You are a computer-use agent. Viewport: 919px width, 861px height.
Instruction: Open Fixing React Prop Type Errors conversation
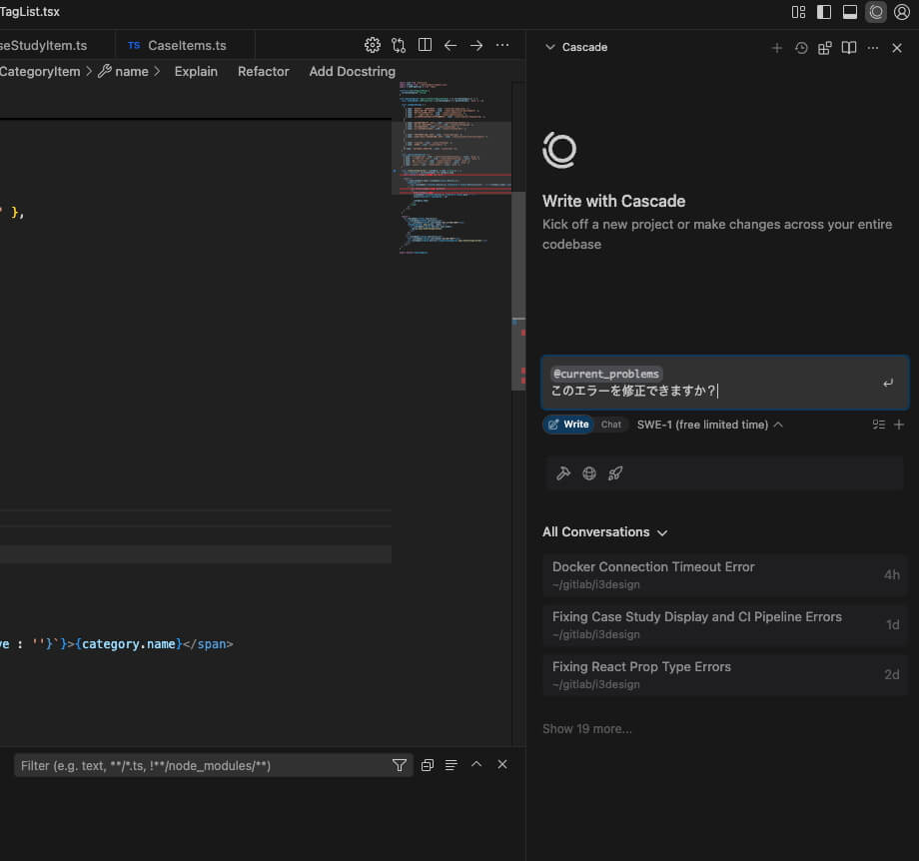click(725, 674)
